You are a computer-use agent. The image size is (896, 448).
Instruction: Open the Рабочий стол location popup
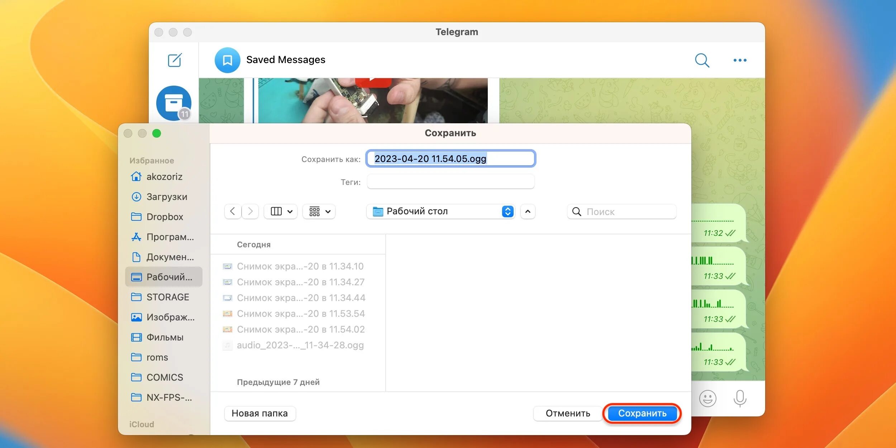pos(440,211)
